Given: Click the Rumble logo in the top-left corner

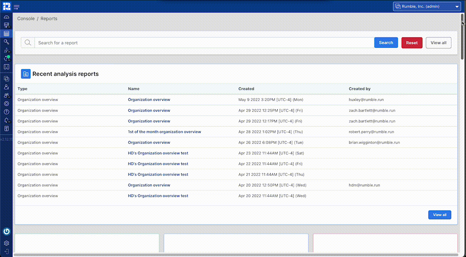Looking at the screenshot, I should (6, 6).
